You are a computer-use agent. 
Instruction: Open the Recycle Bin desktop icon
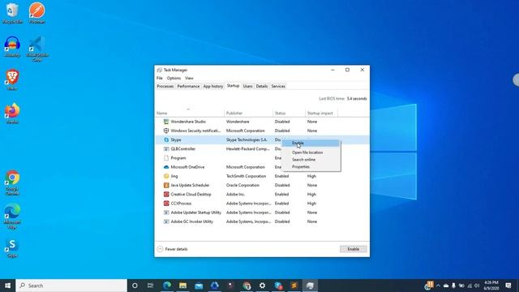13,13
